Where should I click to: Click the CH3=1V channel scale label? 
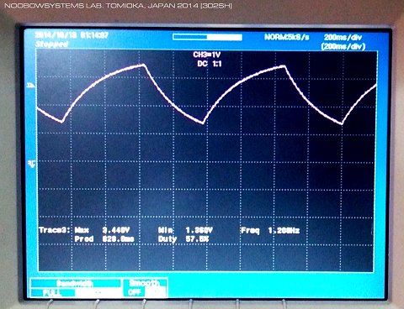(207, 55)
